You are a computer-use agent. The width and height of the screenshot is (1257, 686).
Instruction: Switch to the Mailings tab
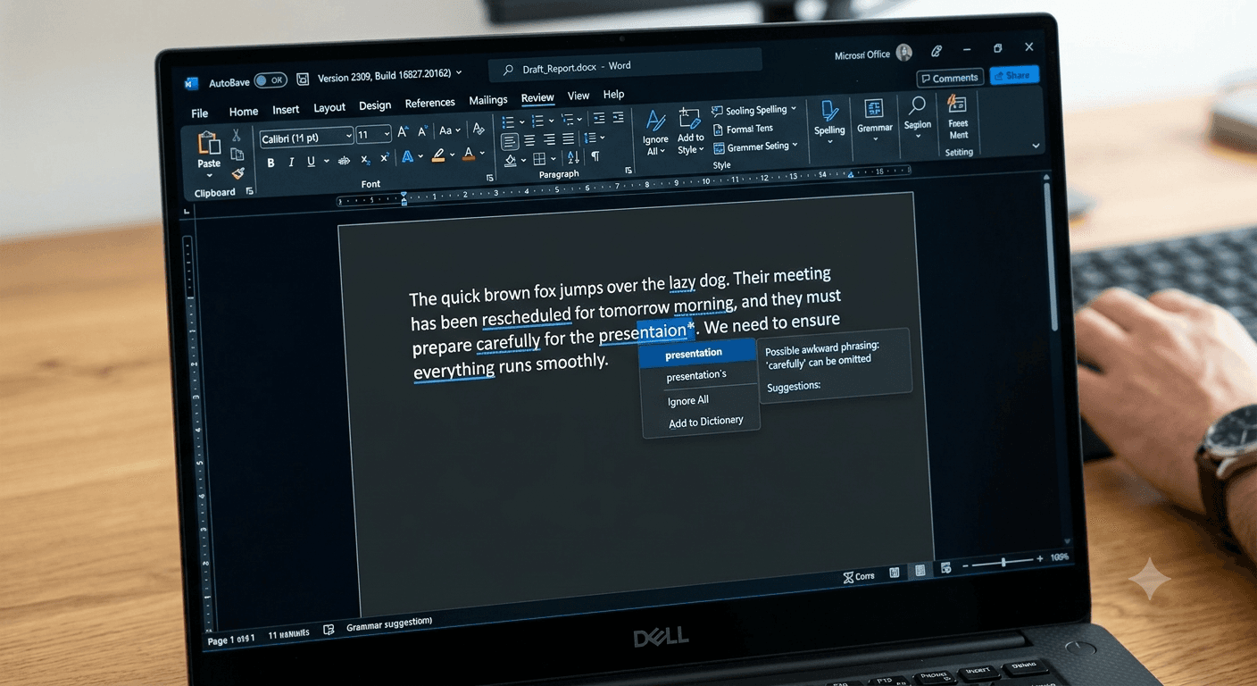(x=488, y=100)
